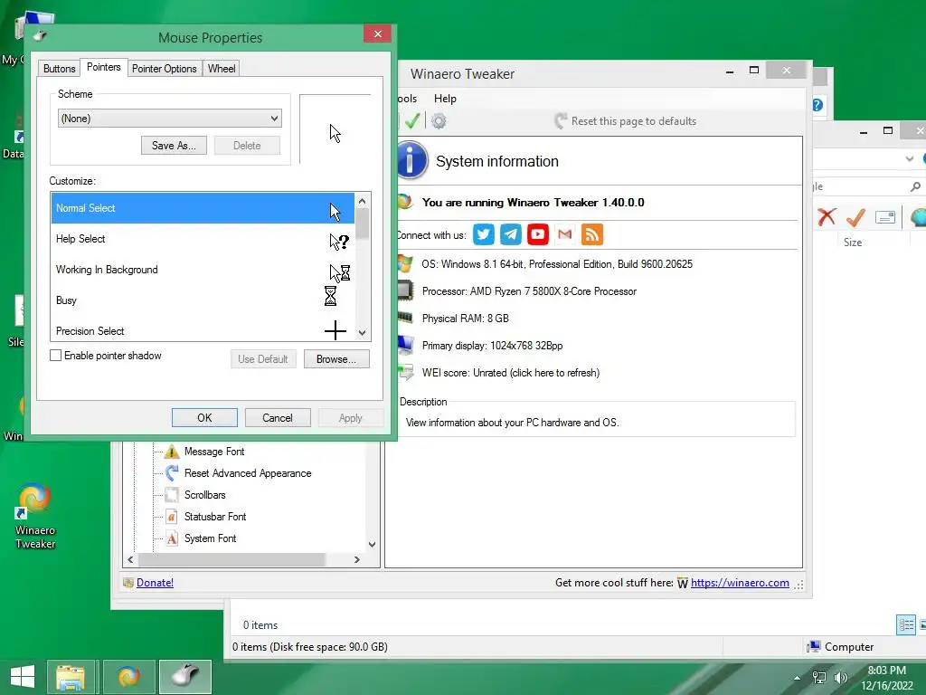This screenshot has height=695, width=926.
Task: Click the Gmail contact icon
Action: tap(564, 234)
